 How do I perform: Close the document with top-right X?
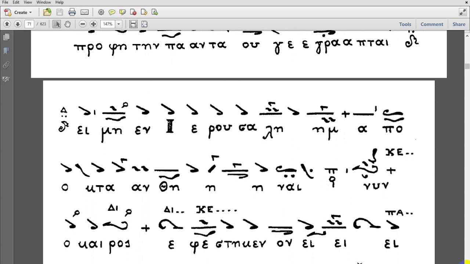(467, 2)
